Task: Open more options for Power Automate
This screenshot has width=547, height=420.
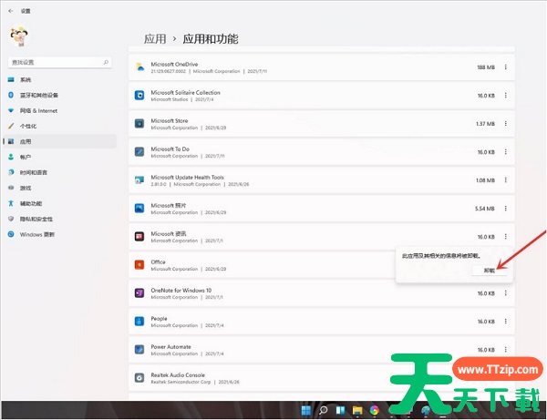Action: coord(505,349)
